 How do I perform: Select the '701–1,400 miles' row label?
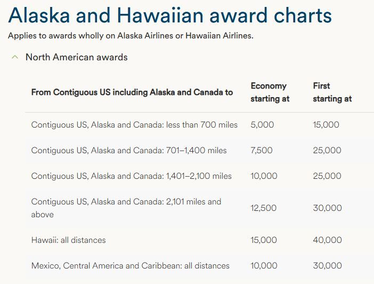[129, 151]
